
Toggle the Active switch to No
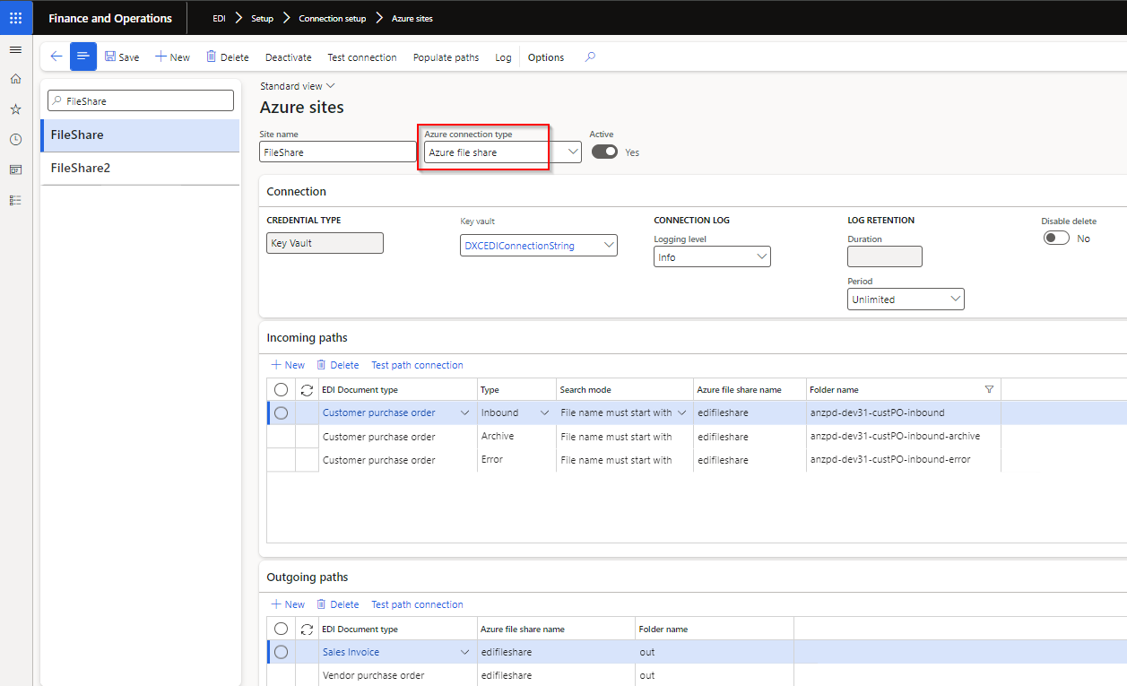click(x=604, y=152)
